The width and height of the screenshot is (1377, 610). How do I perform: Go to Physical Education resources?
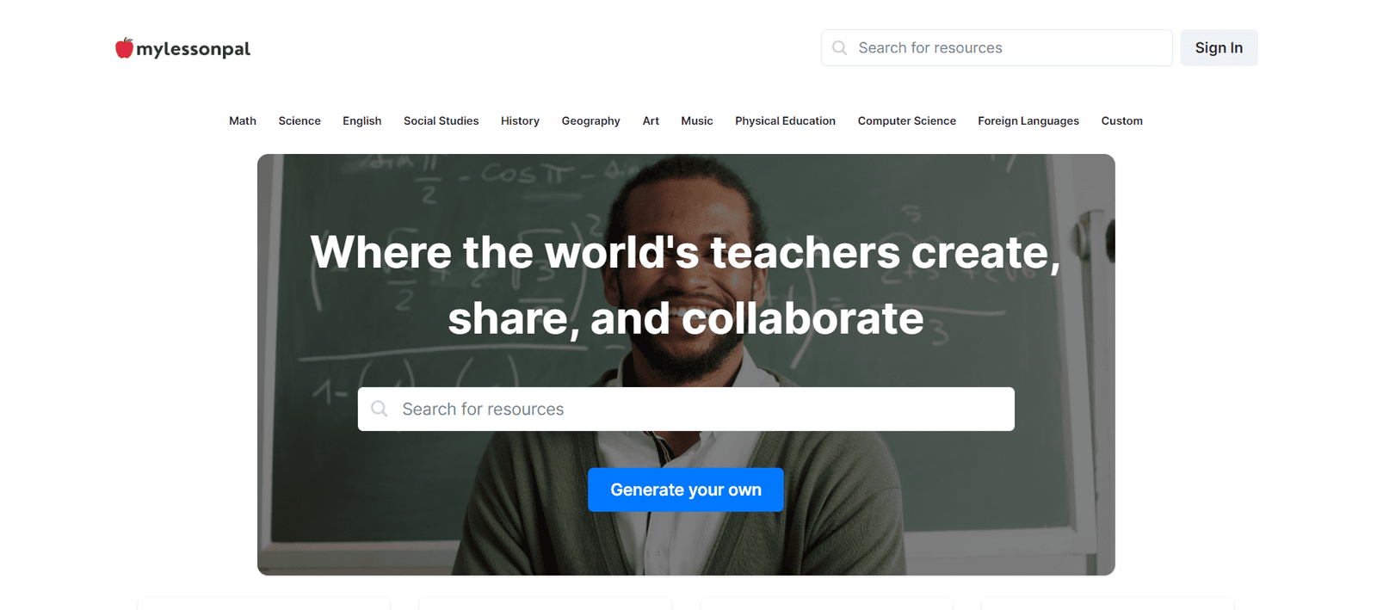[x=785, y=121]
